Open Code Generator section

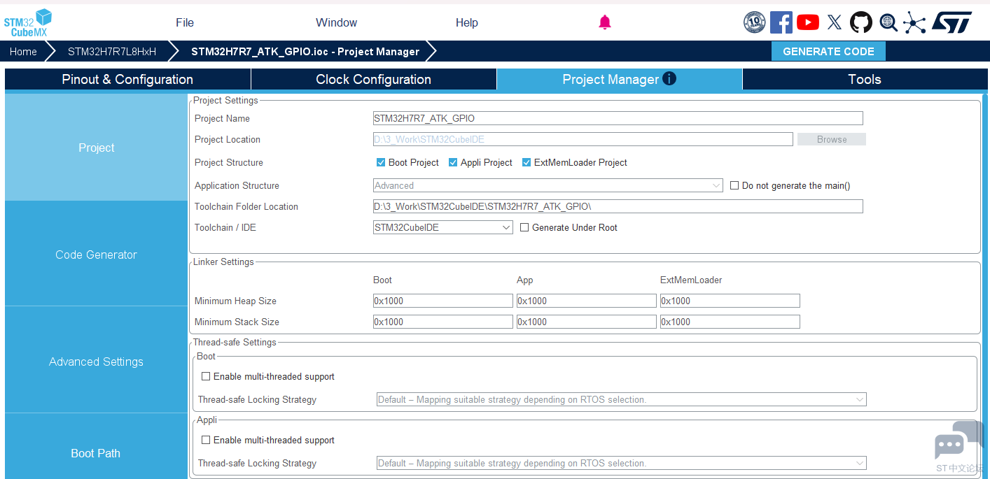click(x=97, y=255)
